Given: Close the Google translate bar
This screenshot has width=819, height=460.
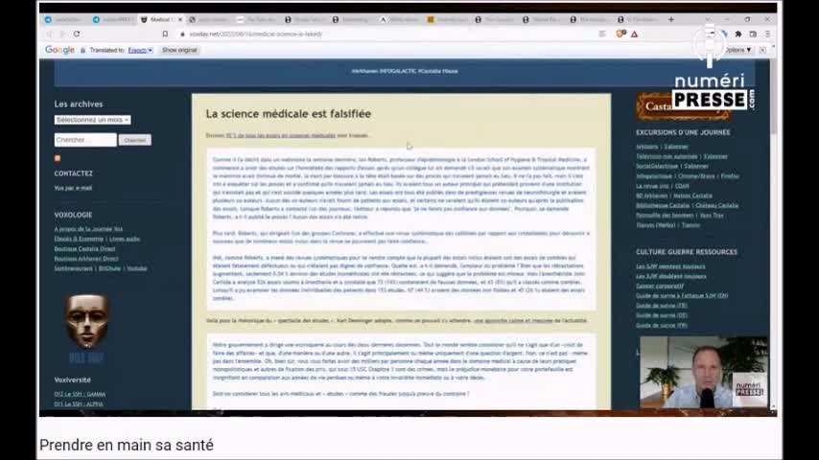Looking at the screenshot, I should 762,50.
